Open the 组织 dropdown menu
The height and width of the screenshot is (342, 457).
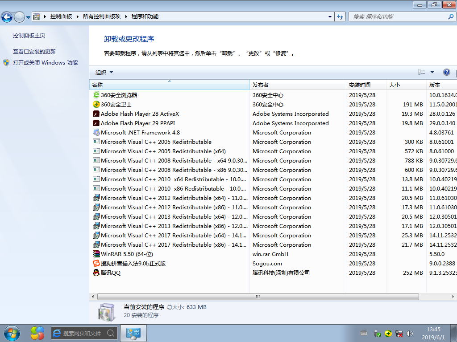104,72
